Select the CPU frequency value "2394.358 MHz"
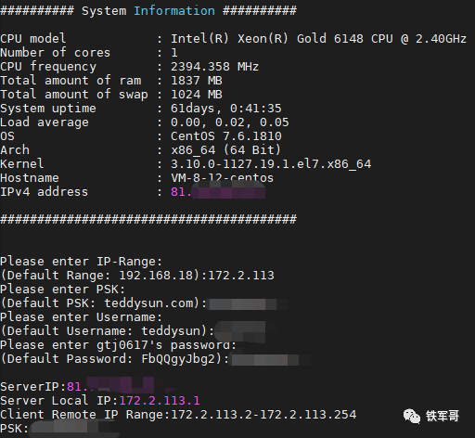The width and height of the screenshot is (475, 438). (x=214, y=67)
